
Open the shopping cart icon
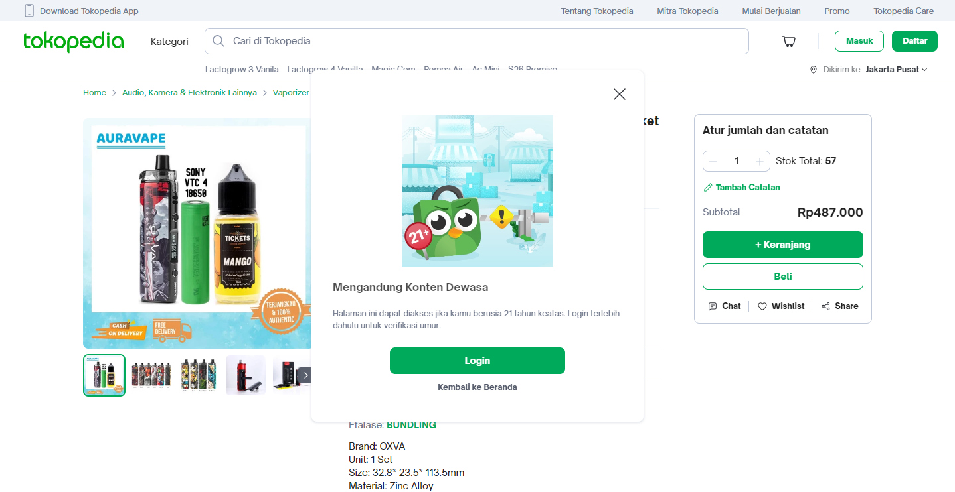788,41
